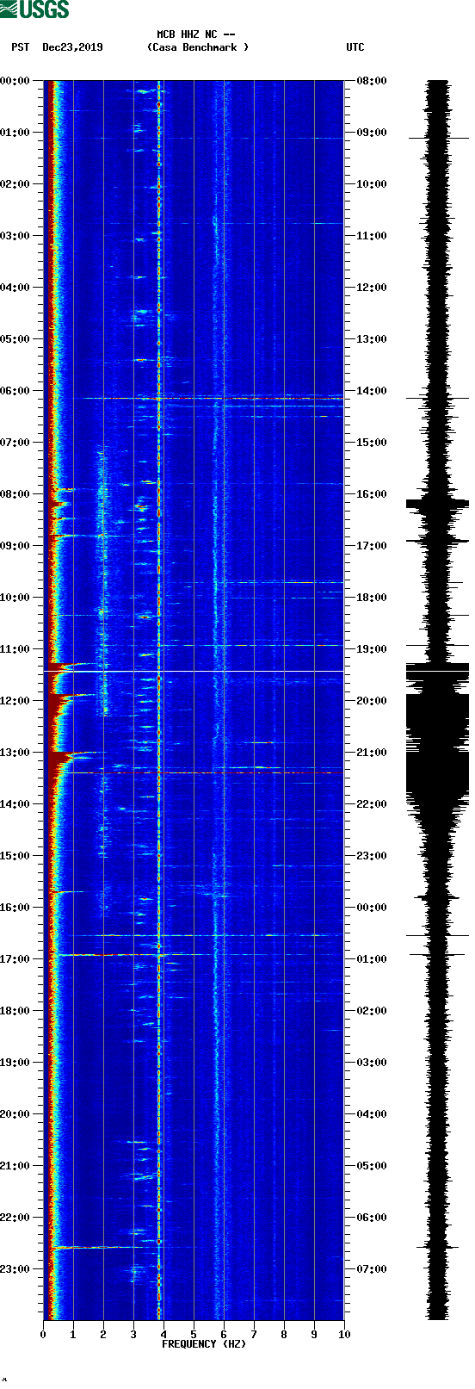Click the 17:00 PST time label
This screenshot has width=475, height=1389.
[x=15, y=959]
